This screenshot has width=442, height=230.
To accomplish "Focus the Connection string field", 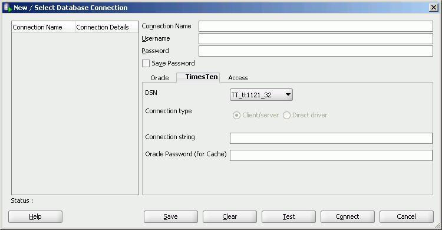I will 331,138.
